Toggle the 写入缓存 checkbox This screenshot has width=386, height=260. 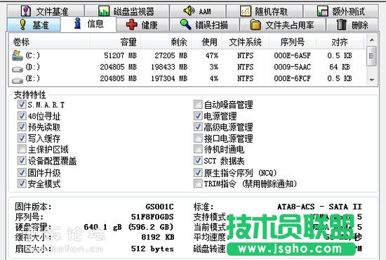pos(22,138)
